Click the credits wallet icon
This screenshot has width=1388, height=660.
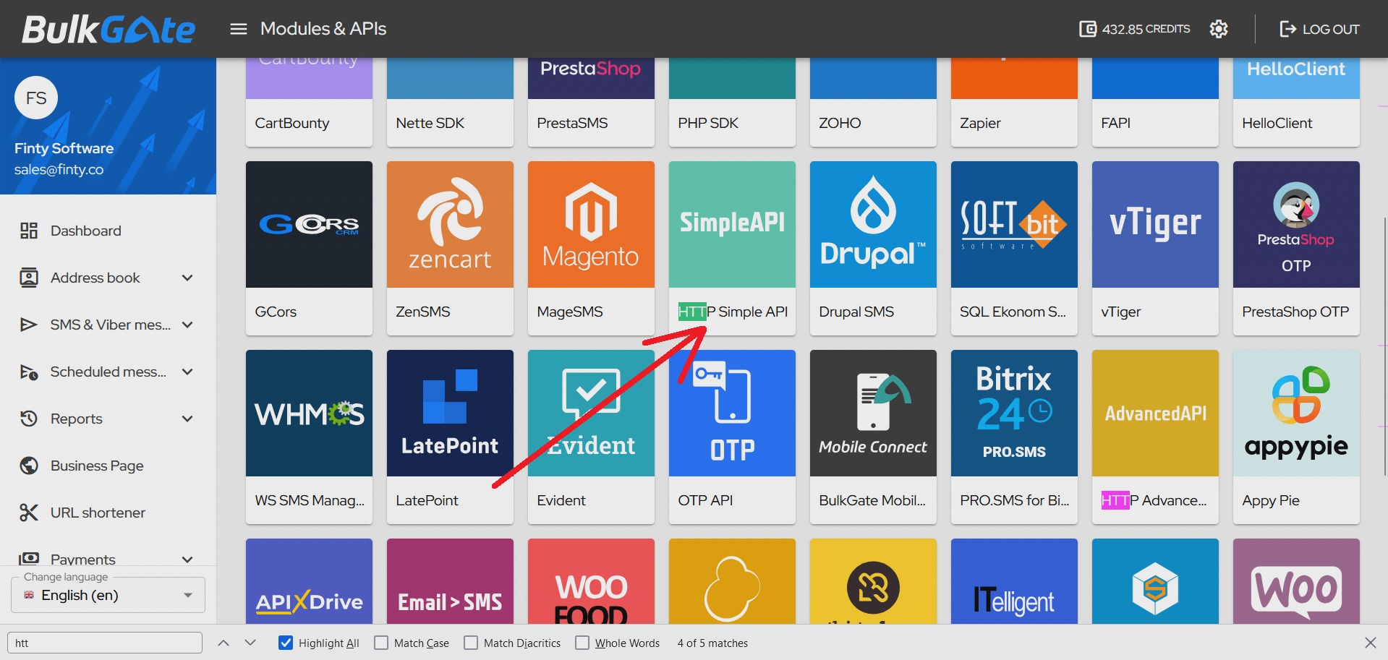[x=1088, y=29]
